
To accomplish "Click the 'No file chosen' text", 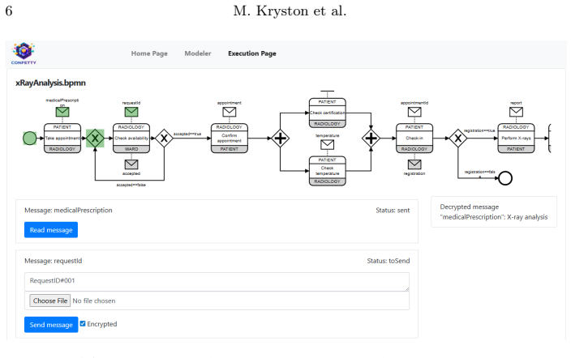I will click(x=94, y=300).
